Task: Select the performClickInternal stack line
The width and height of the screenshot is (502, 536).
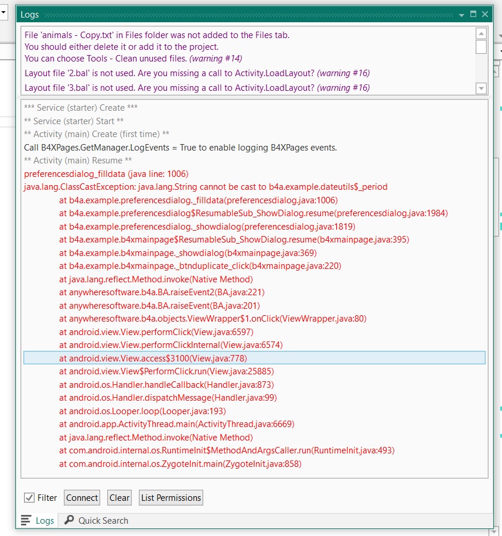Action: coord(171,345)
